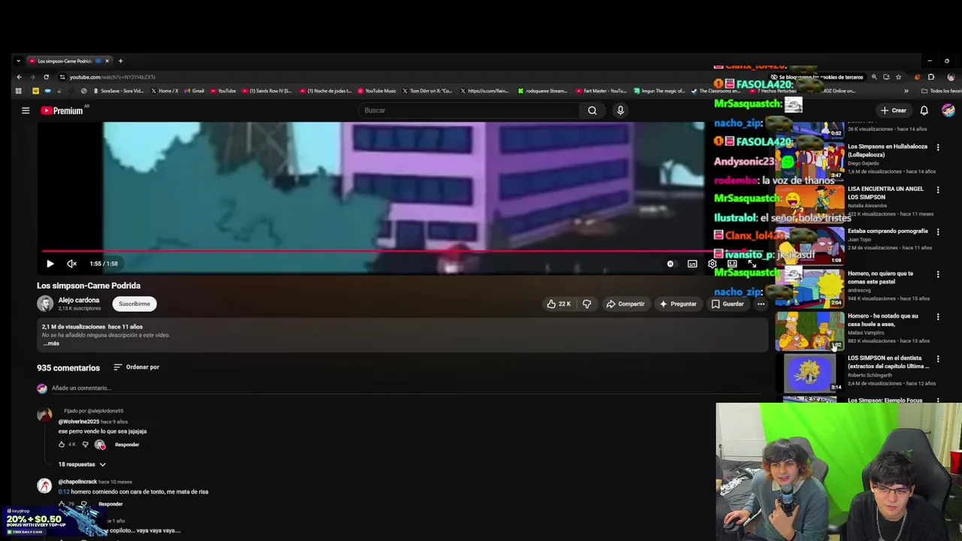Like the comment by @Wolverine2025

(62, 445)
